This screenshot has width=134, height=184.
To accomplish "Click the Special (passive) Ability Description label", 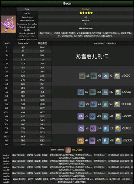I will 27,35.
